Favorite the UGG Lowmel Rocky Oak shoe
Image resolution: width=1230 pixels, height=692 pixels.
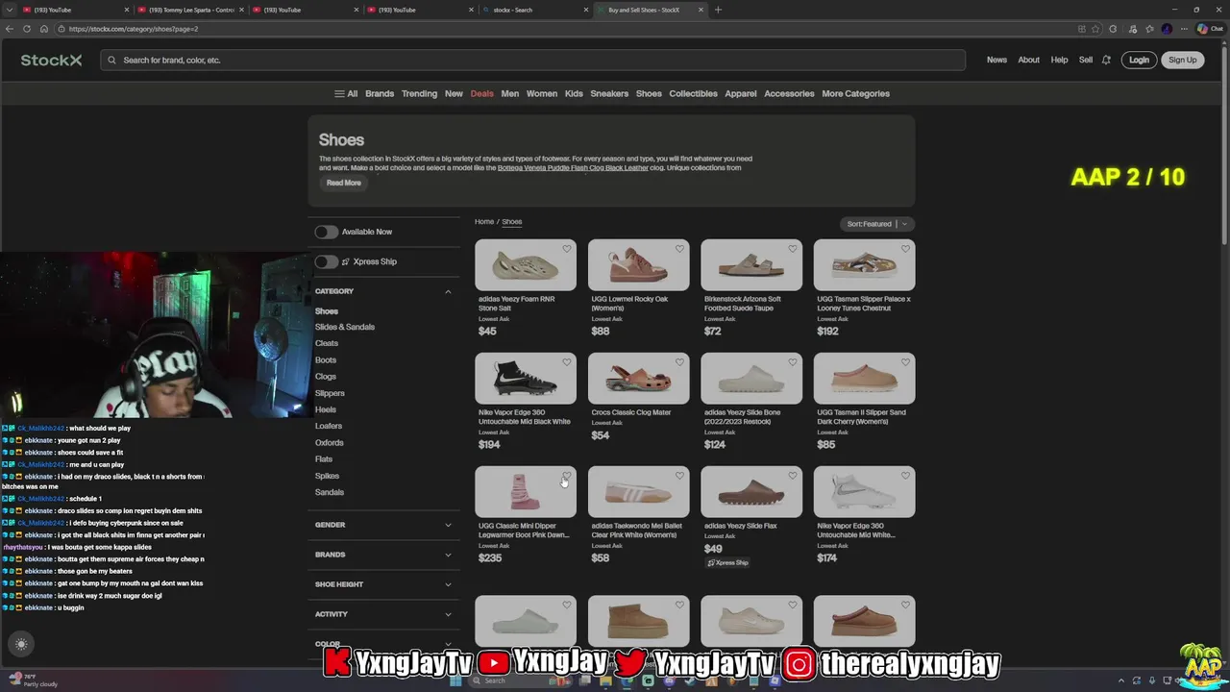pyautogui.click(x=679, y=249)
